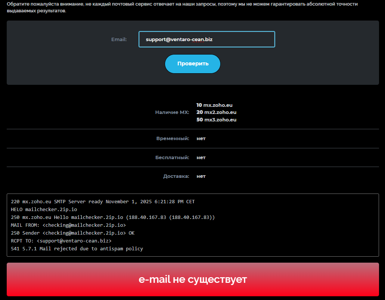
Task: Click the MAIL FROM log line
Action: [x=68, y=225]
